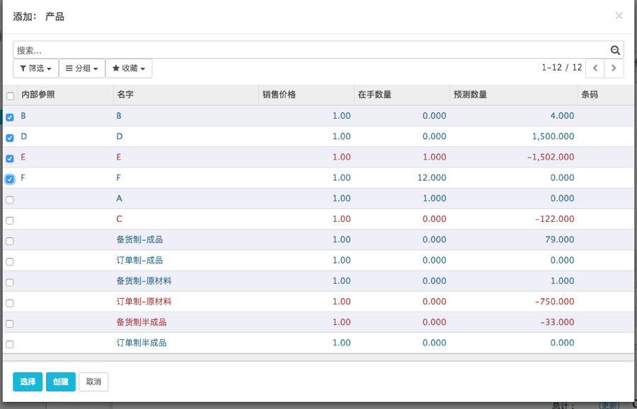This screenshot has width=637, height=409.
Task: Toggle the select-all checkbox in the header
Action: coord(10,96)
